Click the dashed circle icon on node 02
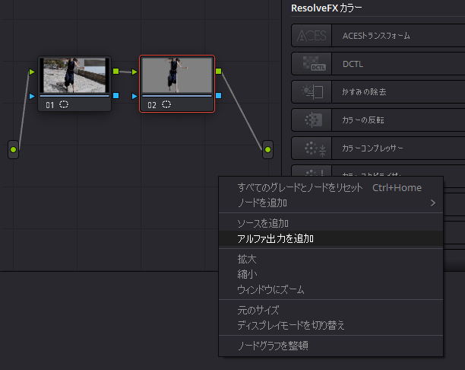This screenshot has height=370, width=465. click(x=166, y=104)
